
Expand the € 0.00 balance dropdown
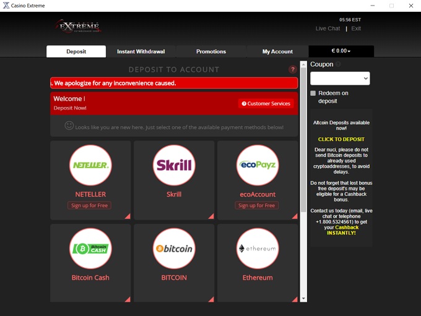point(341,51)
